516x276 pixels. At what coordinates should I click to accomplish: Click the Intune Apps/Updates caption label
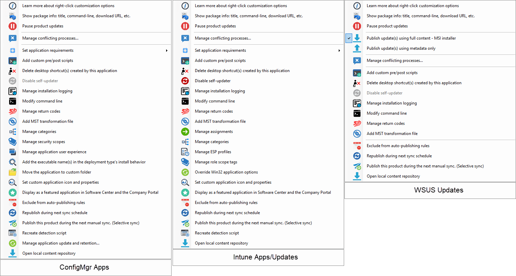(265, 257)
